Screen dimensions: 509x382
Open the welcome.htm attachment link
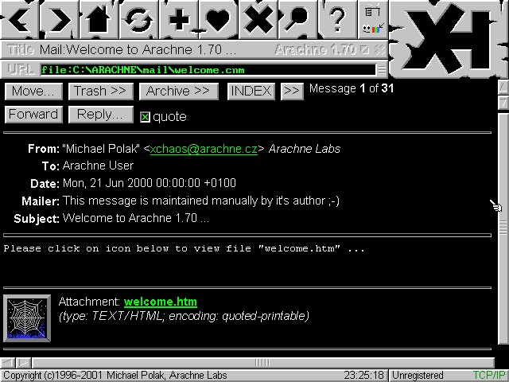[161, 302]
